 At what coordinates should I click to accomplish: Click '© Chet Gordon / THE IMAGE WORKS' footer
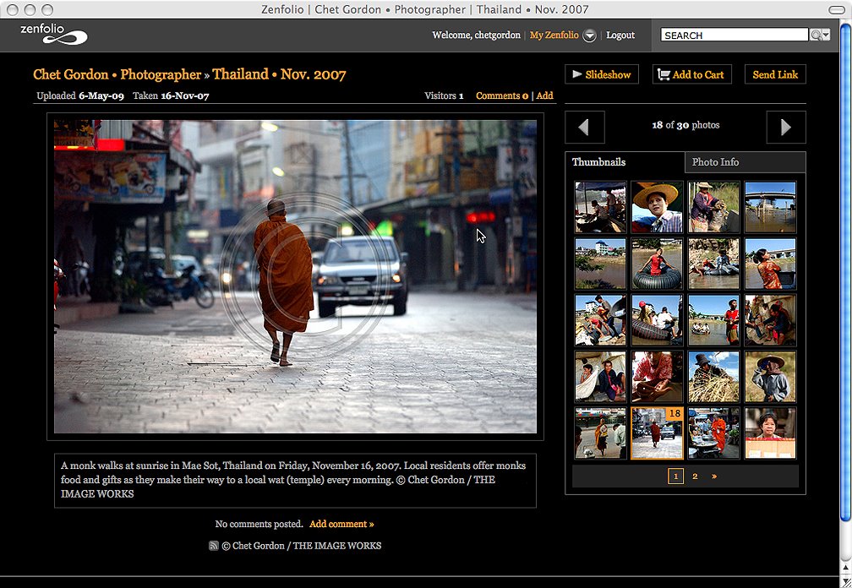coord(302,546)
